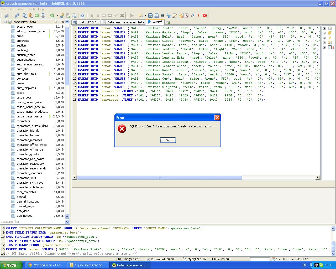Toggle wrap long lines button
336x269 pixels.
pos(193,15)
